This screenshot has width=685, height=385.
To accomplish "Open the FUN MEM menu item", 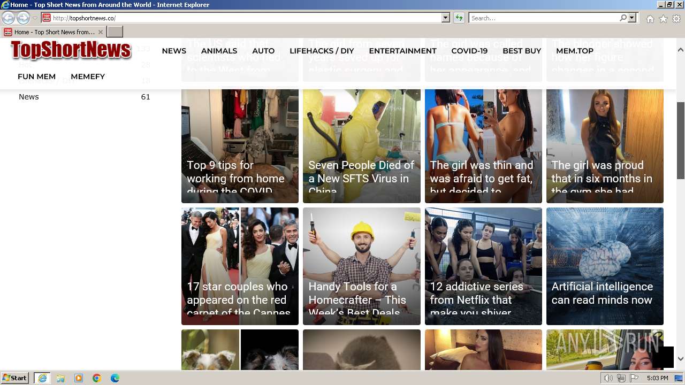I will click(x=36, y=76).
